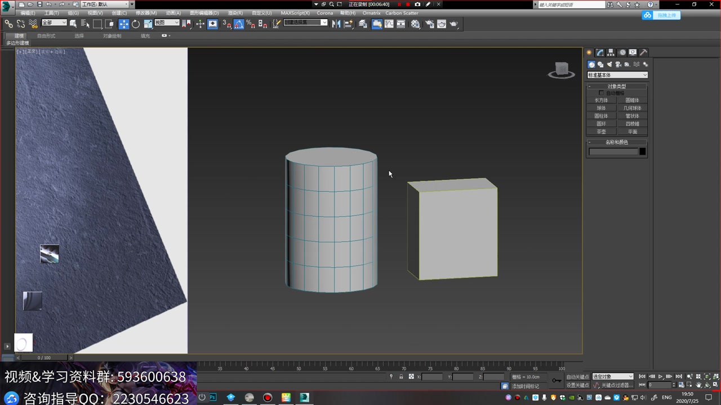The width and height of the screenshot is (721, 405).
Task: Open the 工作区 workspace dropdown
Action: (105, 4)
